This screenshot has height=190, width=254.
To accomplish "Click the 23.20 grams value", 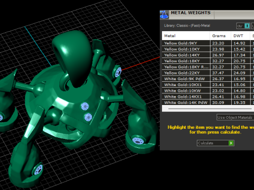I will [x=218, y=43].
